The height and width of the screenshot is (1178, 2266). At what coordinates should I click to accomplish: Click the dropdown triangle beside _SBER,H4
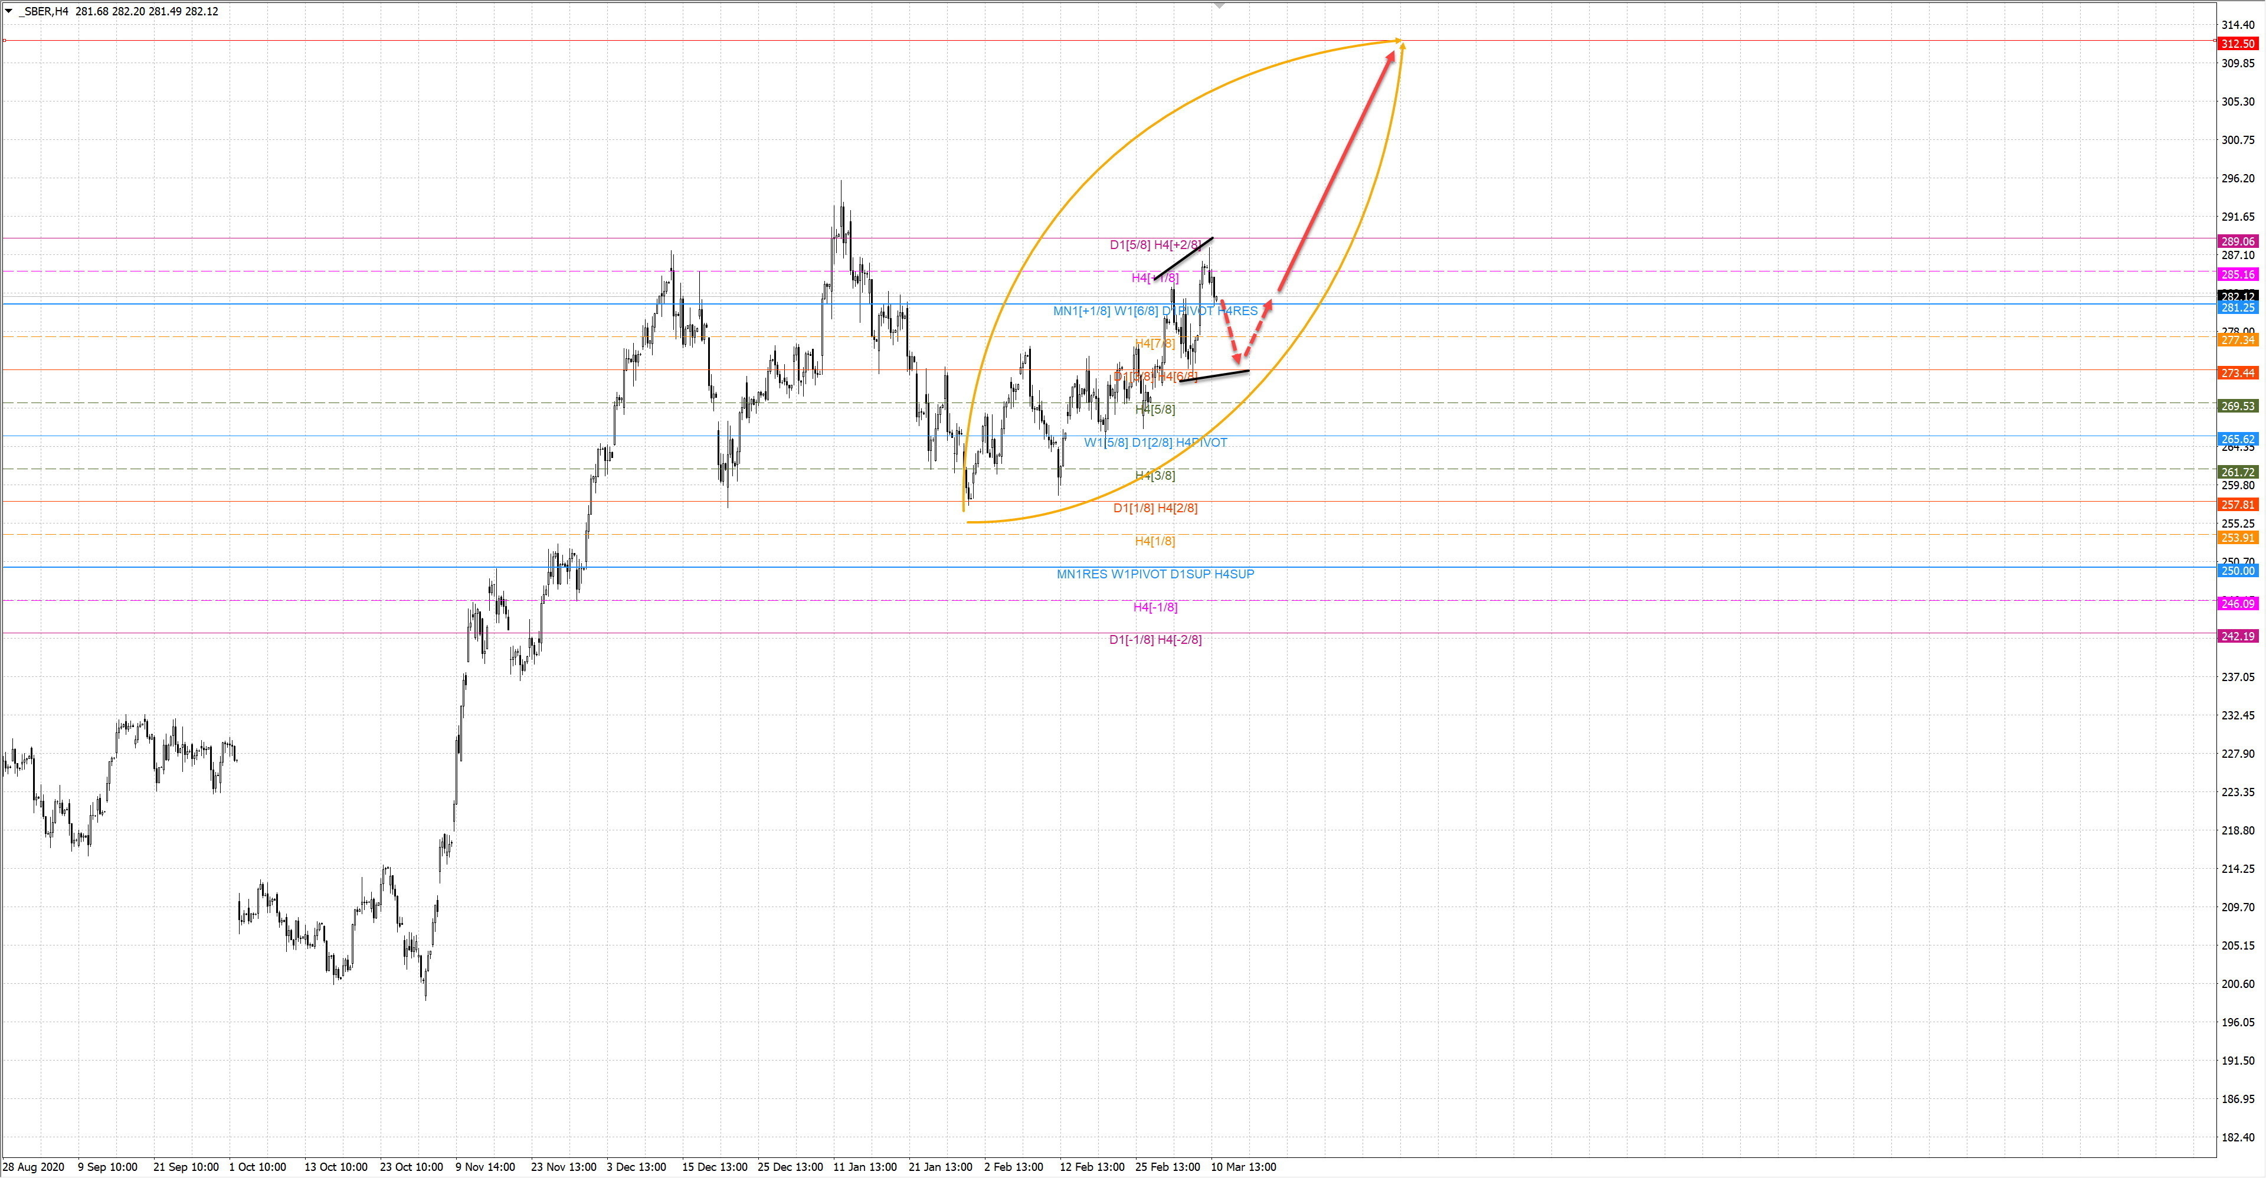[x=9, y=11]
